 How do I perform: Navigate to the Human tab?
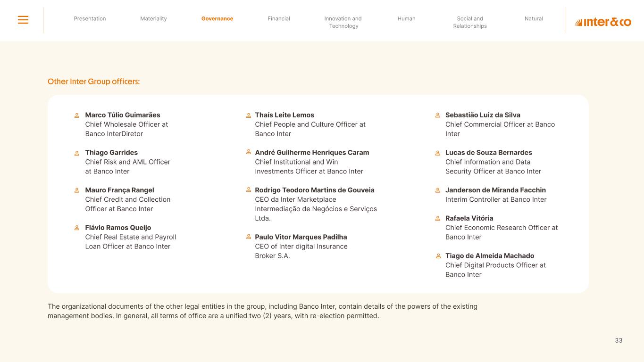coord(406,19)
